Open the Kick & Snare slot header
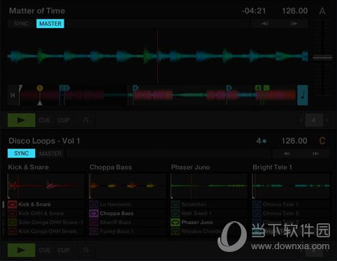The height and width of the screenshot is (261, 337). (29, 167)
